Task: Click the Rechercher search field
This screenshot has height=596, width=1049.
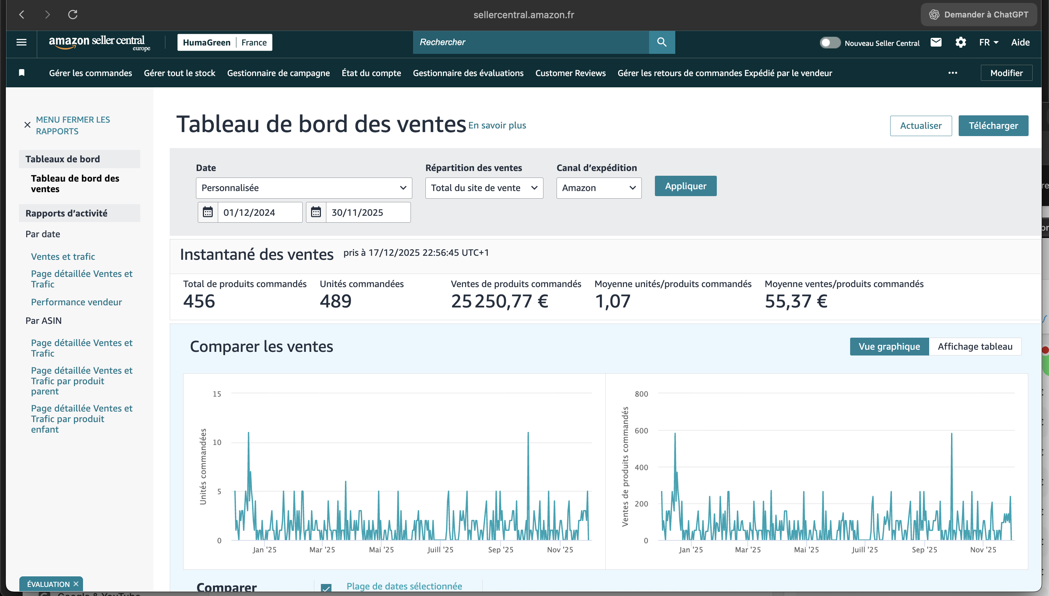Action: click(531, 42)
